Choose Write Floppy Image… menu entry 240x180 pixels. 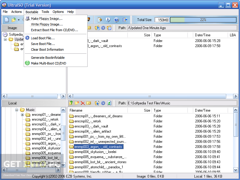(47, 24)
